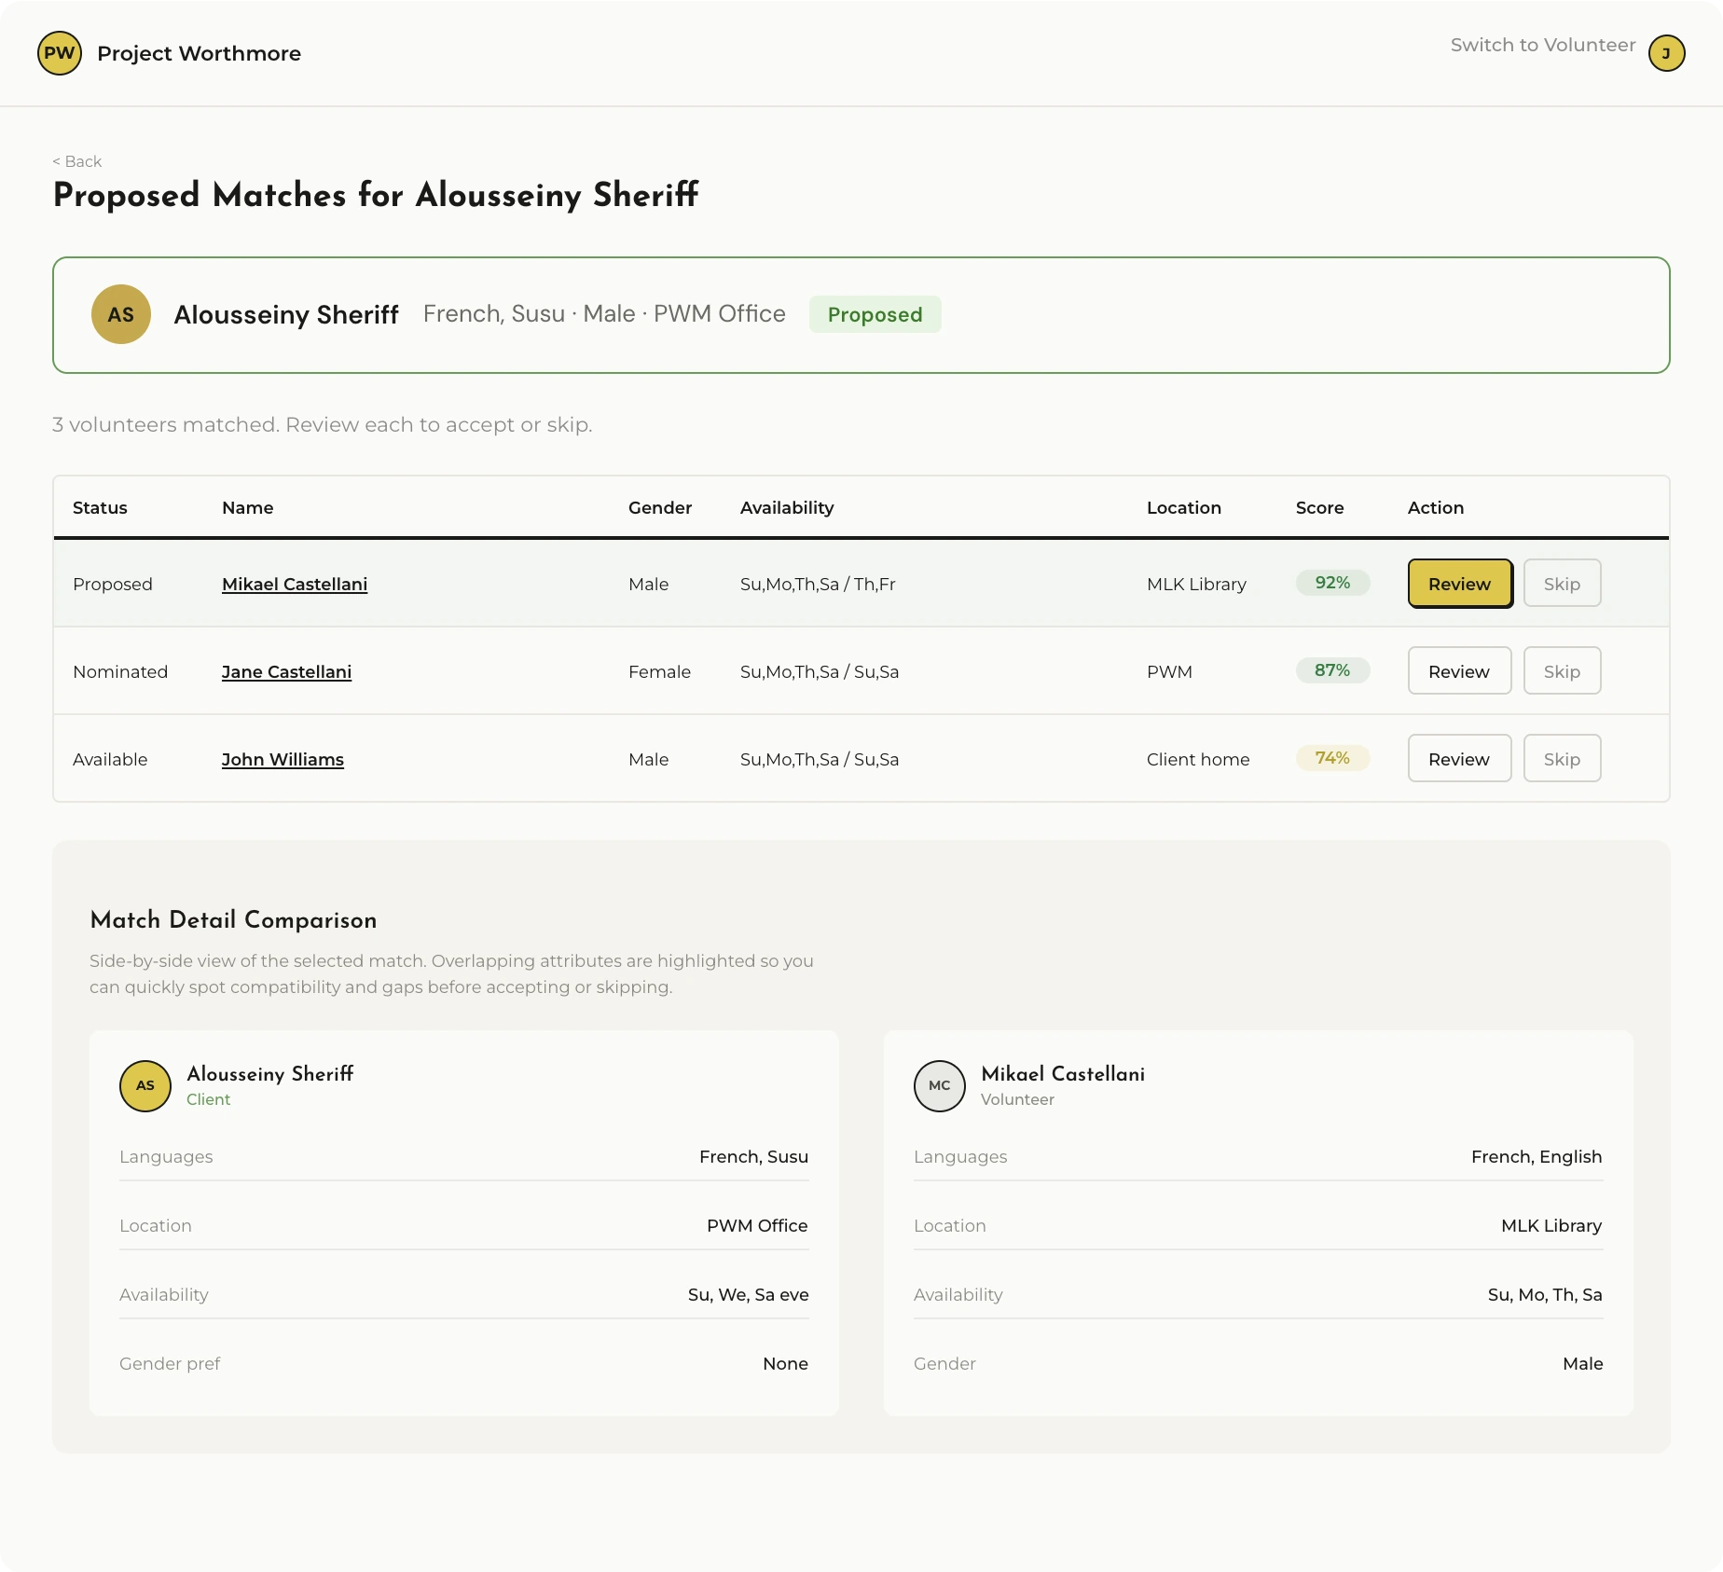
Task: Open Mikael Castellani's profile link
Action: 295,584
